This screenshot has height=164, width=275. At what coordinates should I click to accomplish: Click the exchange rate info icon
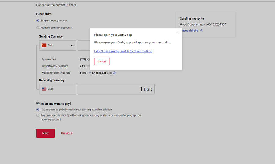[114, 73]
